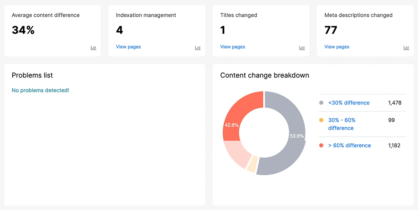View pages for Indexation management
This screenshot has width=418, height=210.
point(128,47)
